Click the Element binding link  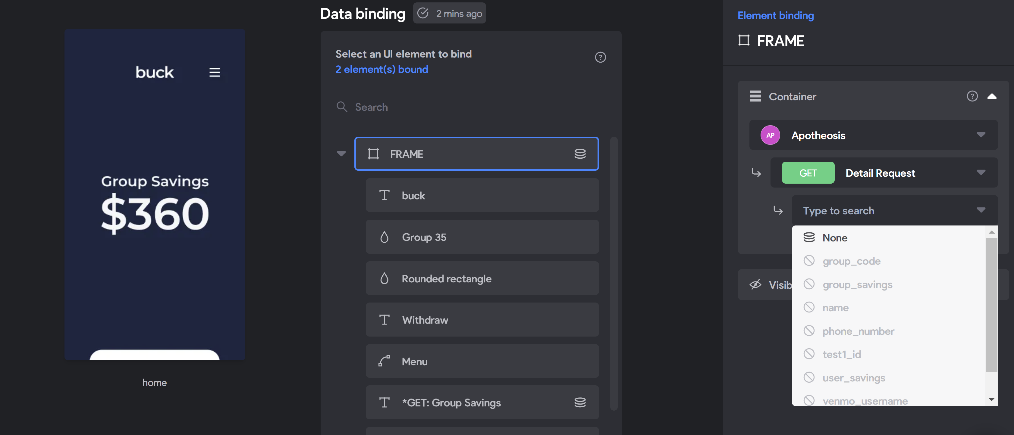point(775,15)
